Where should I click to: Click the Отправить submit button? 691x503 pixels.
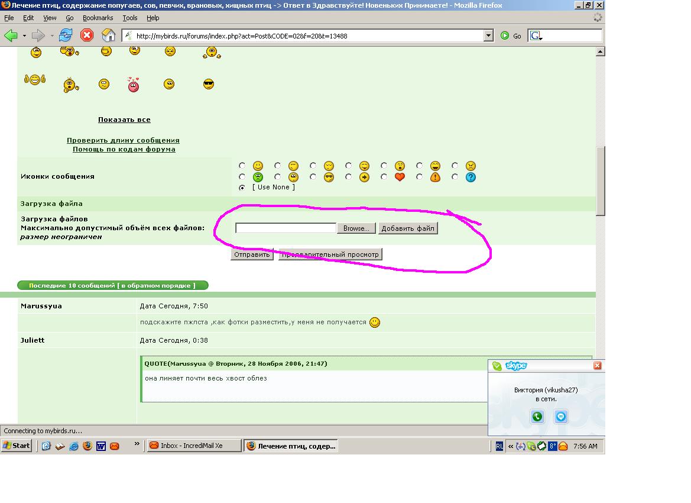(x=252, y=254)
